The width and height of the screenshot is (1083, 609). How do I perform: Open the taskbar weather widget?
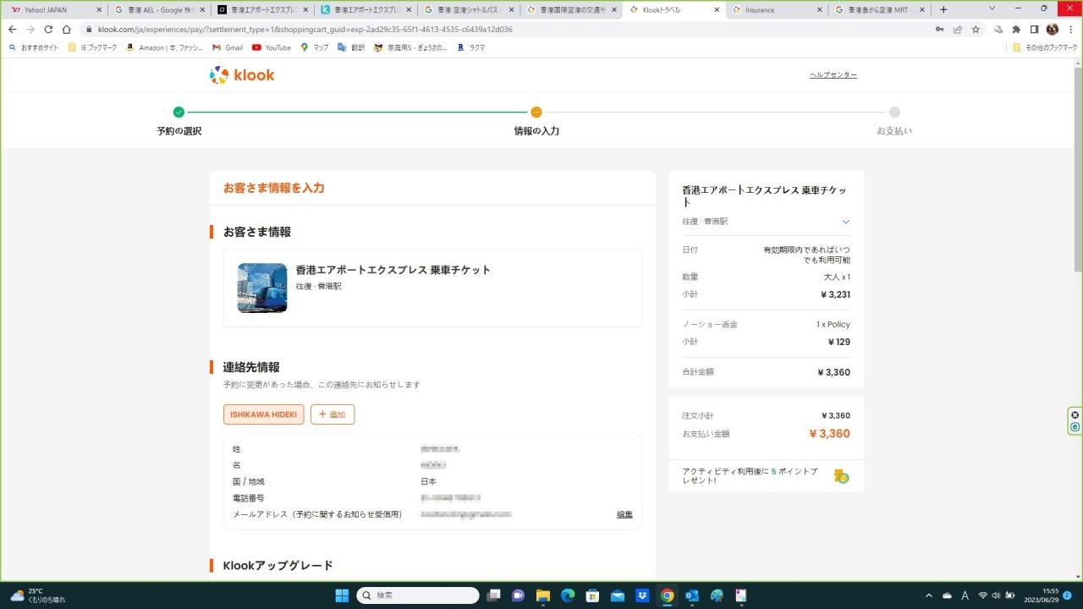pyautogui.click(x=38, y=595)
